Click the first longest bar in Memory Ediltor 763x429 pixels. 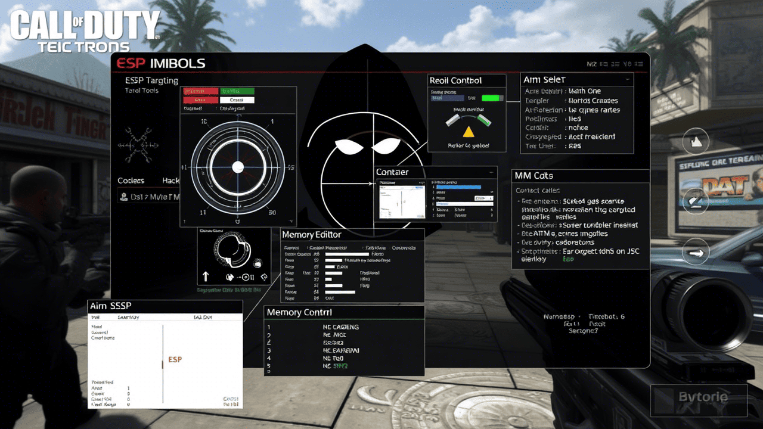[347, 254]
